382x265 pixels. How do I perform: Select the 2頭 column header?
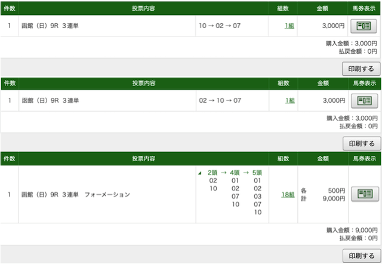pyautogui.click(x=212, y=172)
